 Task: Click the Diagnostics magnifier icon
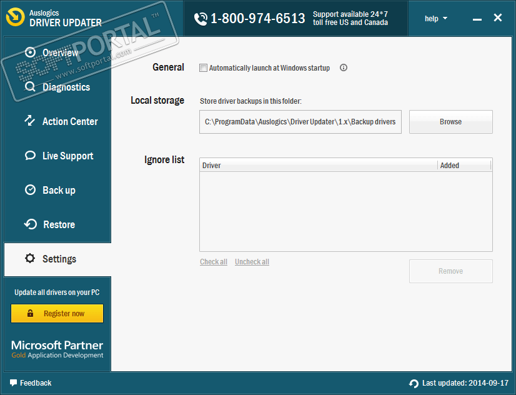(30, 87)
